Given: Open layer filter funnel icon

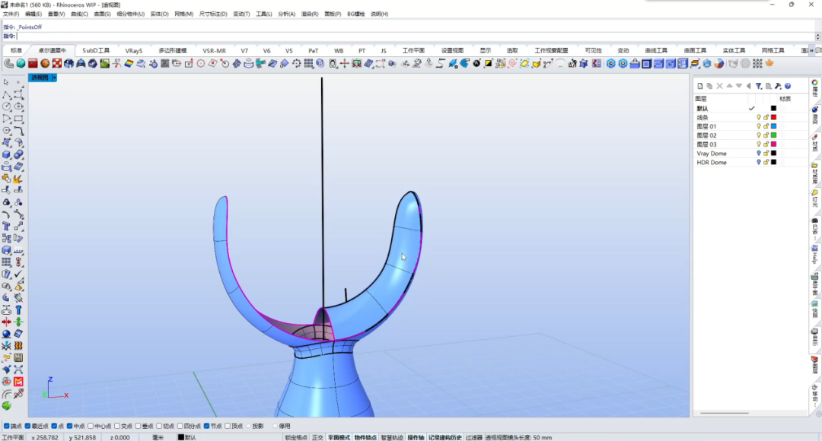Looking at the screenshot, I should [x=759, y=86].
